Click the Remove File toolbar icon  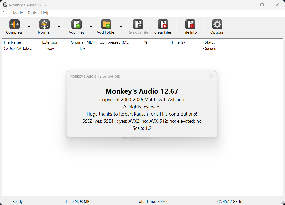138,24
